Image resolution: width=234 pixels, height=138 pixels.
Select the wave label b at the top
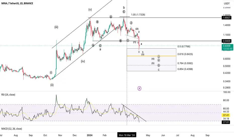pyautogui.click(x=124, y=8)
